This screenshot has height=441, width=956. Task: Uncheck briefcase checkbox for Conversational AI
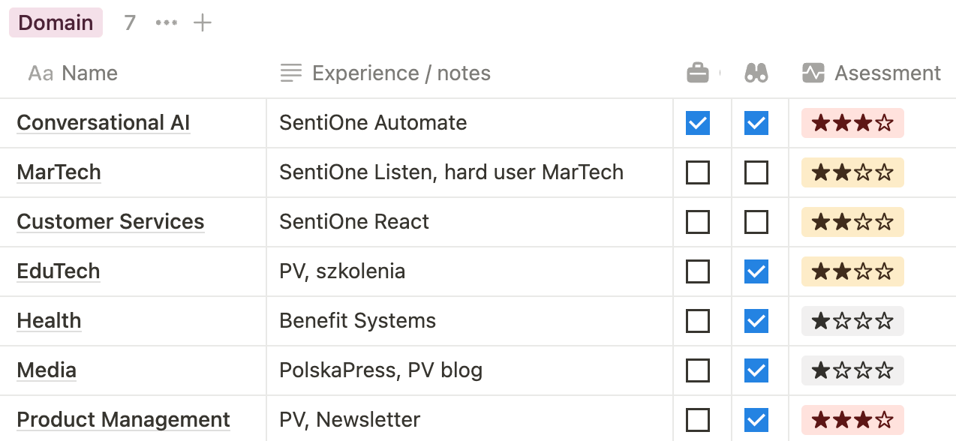click(x=698, y=123)
